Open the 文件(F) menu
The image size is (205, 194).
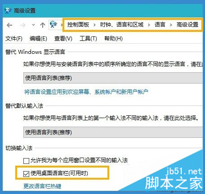click(x=14, y=39)
